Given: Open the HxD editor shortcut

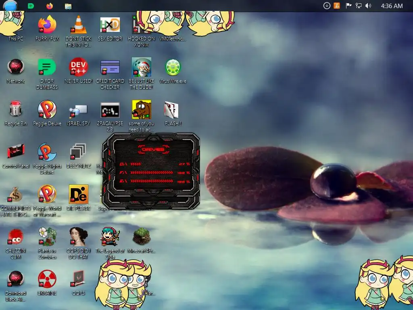Looking at the screenshot, I should click(110, 28).
